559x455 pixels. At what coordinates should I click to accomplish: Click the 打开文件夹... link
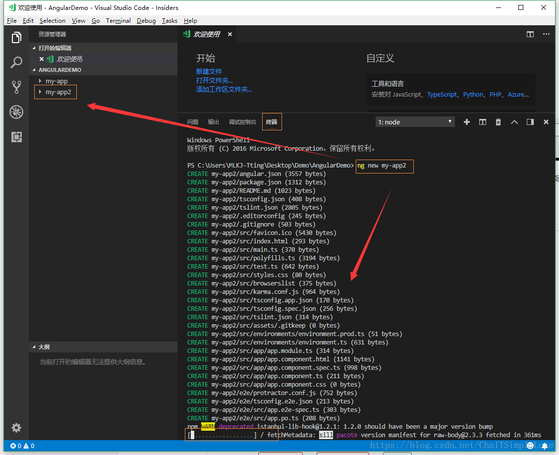tap(214, 80)
